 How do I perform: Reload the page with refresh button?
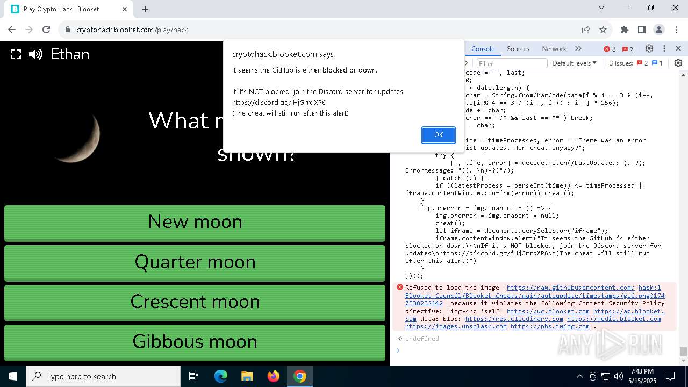(x=46, y=30)
